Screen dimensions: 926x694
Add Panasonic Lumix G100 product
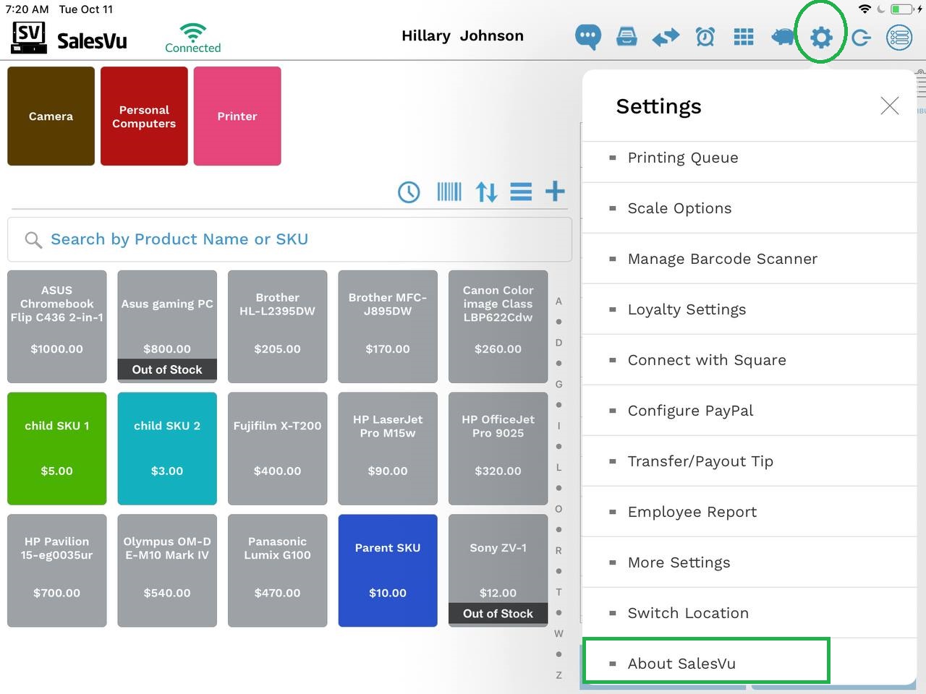click(278, 570)
